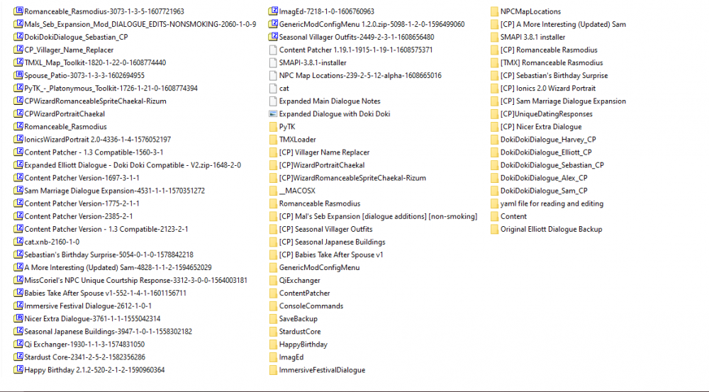Image resolution: width=709 pixels, height=392 pixels.
Task: Select Content Patcher Version-2385-2-1
Action: pyautogui.click(x=79, y=216)
